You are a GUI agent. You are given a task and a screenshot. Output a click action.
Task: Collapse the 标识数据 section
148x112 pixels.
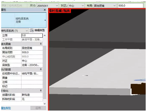coord(41,69)
